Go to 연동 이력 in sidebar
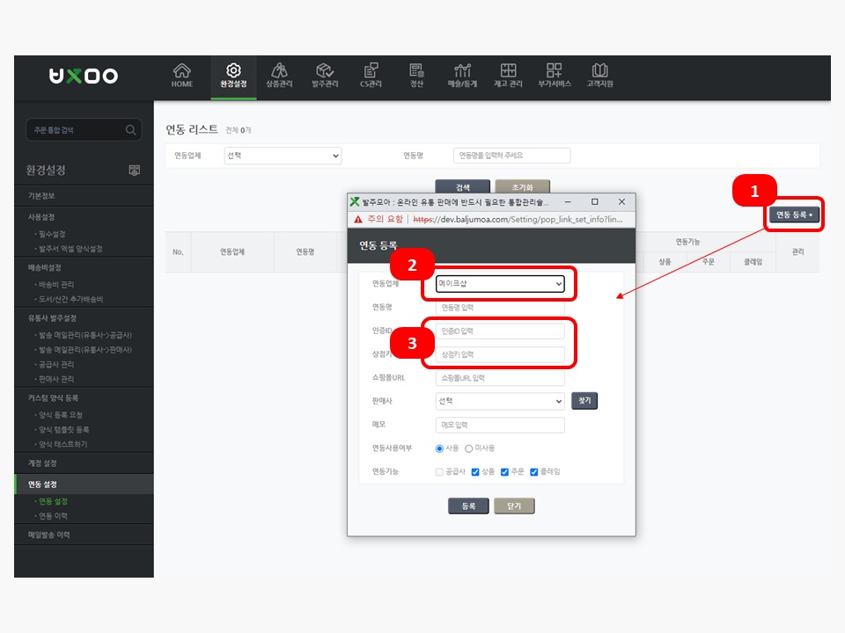Viewport: 845px width, 633px height. coord(53,516)
